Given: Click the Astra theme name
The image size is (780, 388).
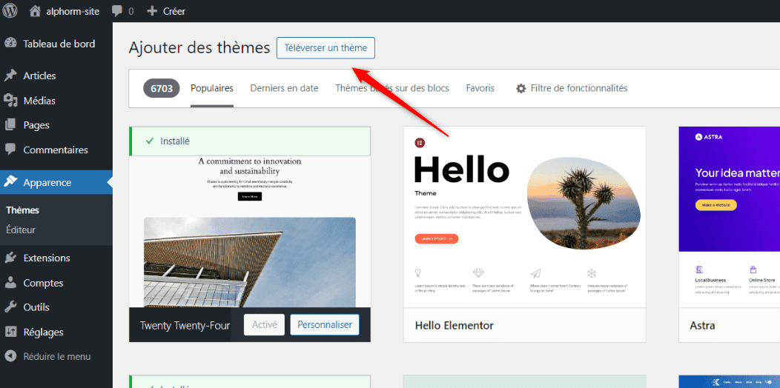Looking at the screenshot, I should (702, 326).
